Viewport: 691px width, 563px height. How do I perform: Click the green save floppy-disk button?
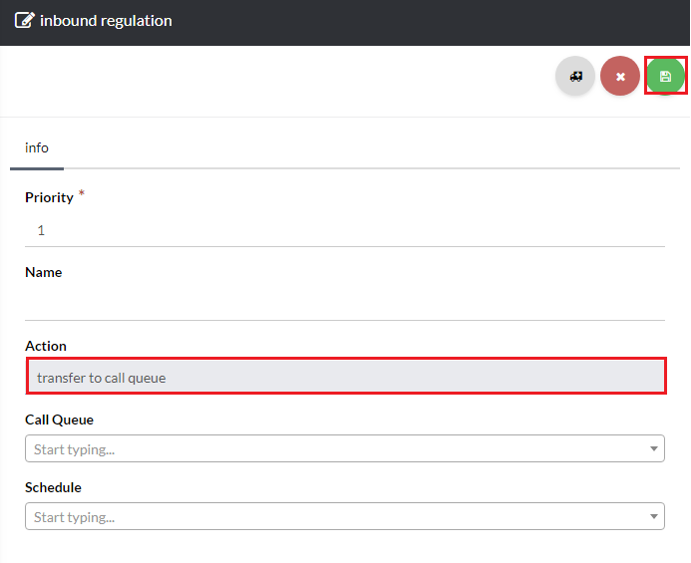tap(665, 76)
